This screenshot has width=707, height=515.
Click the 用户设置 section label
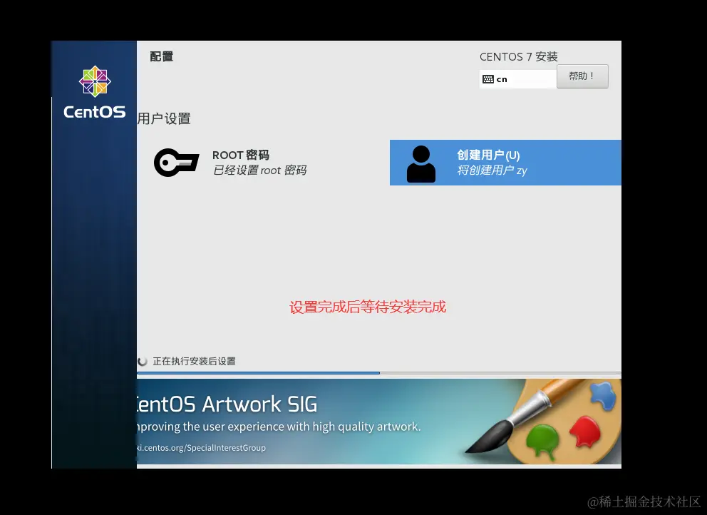tap(165, 119)
